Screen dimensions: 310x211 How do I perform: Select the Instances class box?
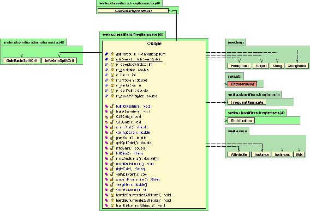282,154
